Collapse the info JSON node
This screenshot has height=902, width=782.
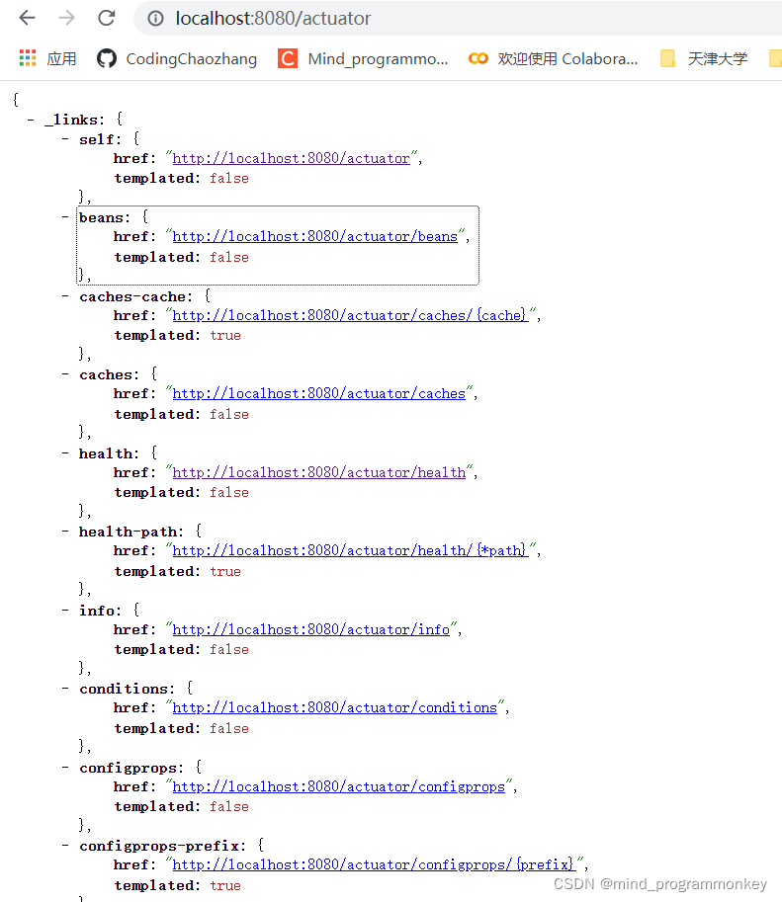[x=65, y=611]
